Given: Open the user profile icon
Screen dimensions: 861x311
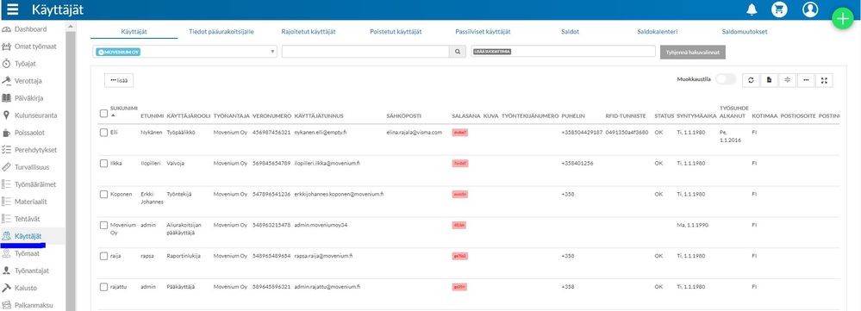Looking at the screenshot, I should coord(810,9).
